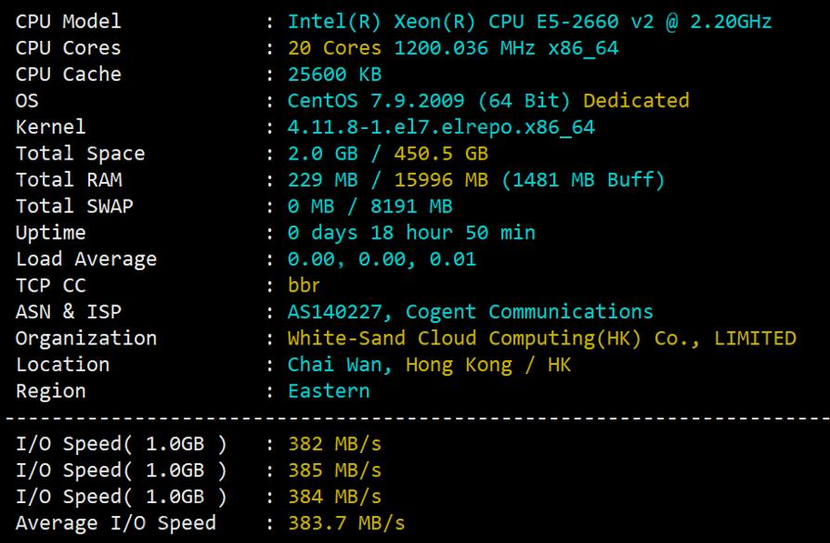Click the 'Kernel' label
Image resolution: width=830 pixels, height=543 pixels.
click(50, 127)
